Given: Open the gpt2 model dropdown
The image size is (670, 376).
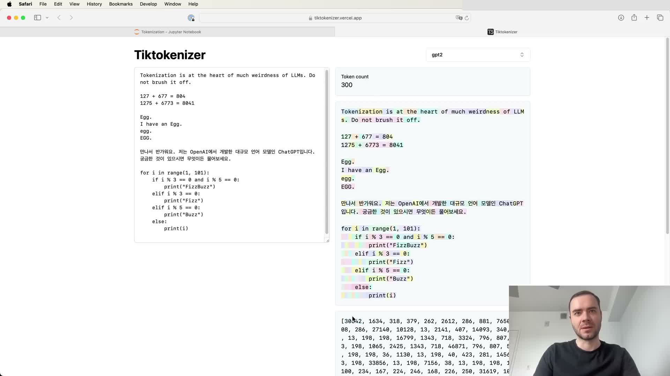Looking at the screenshot, I should (x=478, y=55).
